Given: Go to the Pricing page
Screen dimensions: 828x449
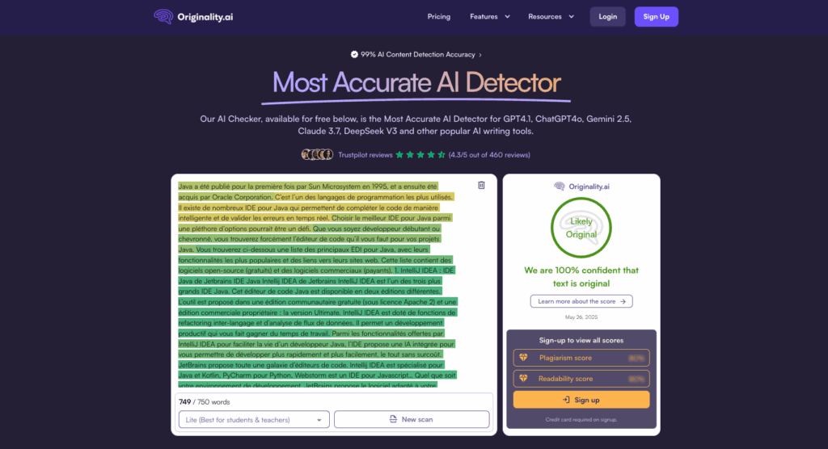Looking at the screenshot, I should pyautogui.click(x=439, y=16).
